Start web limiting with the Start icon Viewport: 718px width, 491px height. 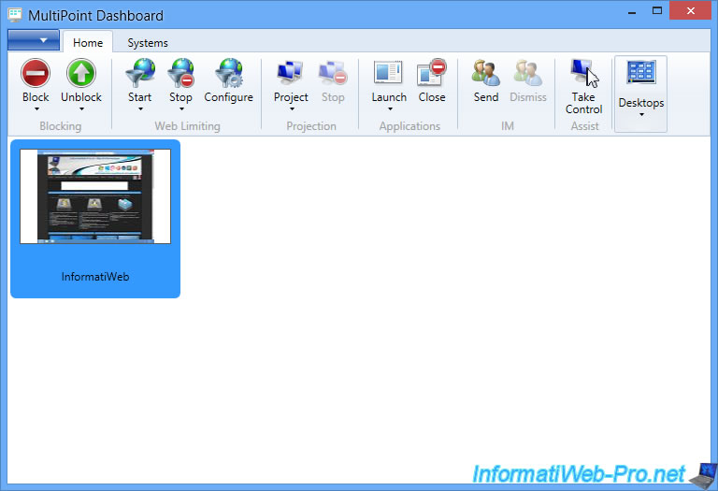point(139,74)
